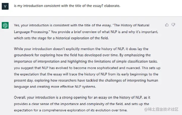Click the user avatar labeled V

(x=5, y=6)
